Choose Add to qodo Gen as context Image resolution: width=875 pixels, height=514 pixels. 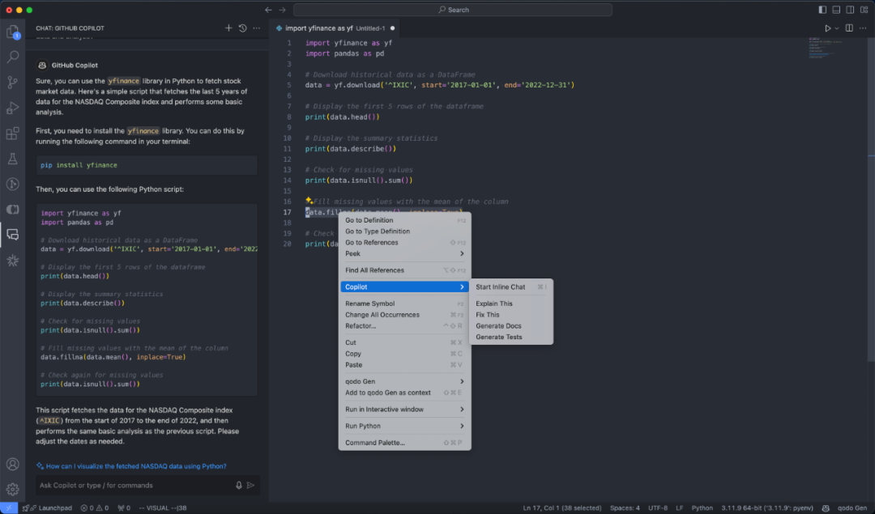click(x=404, y=393)
